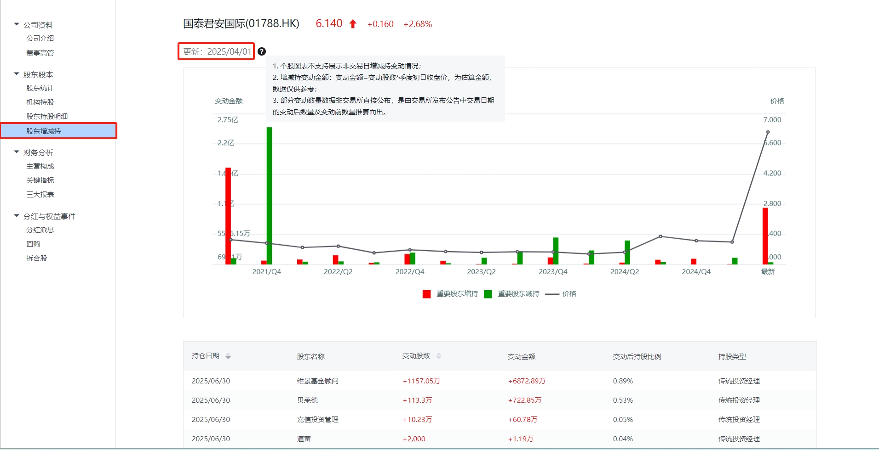Click stock title 国泰君安国际(01788.HK)
This screenshot has width=879, height=450.
tap(241, 24)
